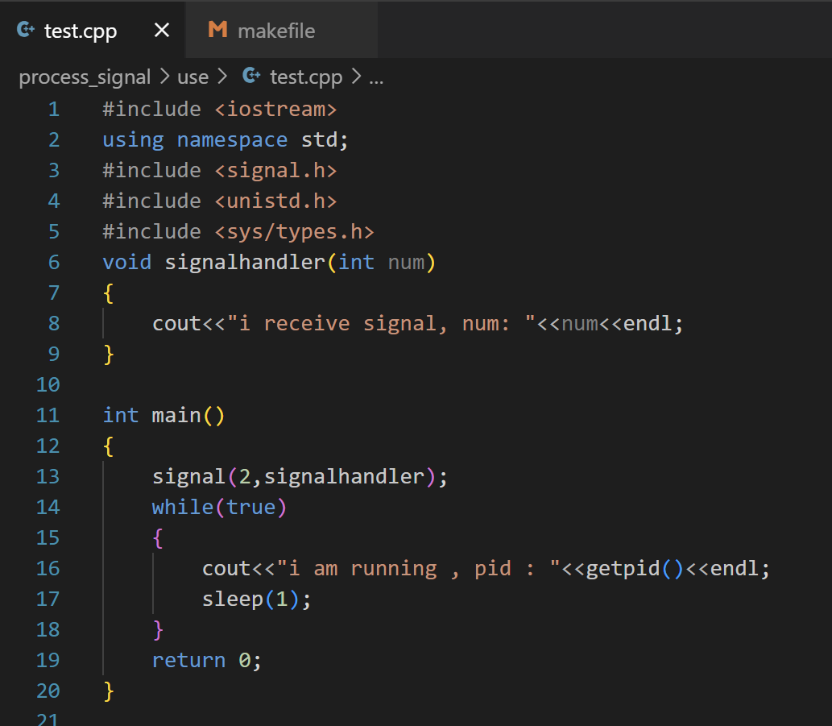Switch to the test.cpp tab
Viewport: 832px width, 726px height.
point(93,31)
